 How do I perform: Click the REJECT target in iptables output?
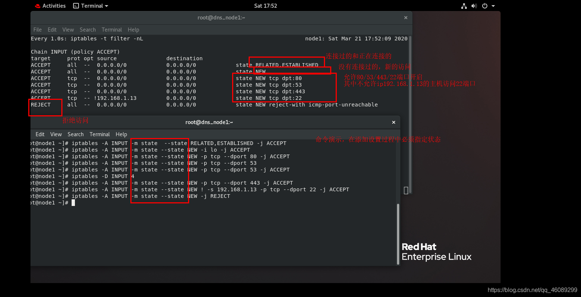[x=41, y=105]
